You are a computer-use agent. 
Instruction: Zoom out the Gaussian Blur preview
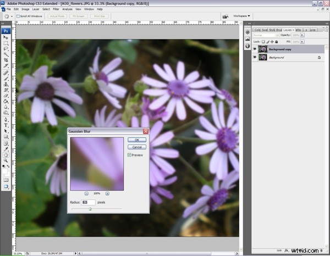pyautogui.click(x=86, y=193)
